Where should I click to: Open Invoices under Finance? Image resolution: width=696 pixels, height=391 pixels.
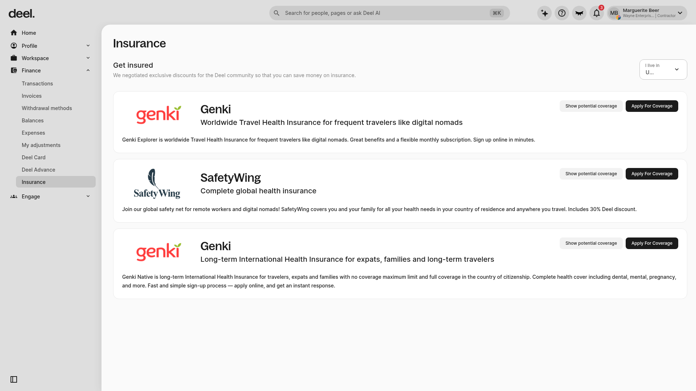click(32, 96)
